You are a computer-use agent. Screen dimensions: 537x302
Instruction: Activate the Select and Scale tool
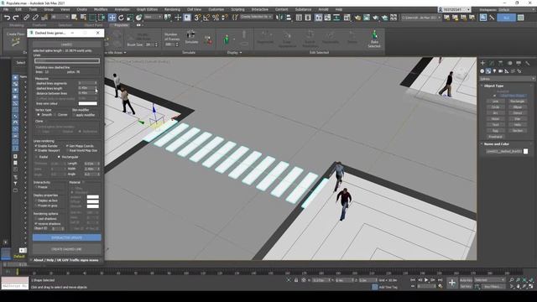click(130, 17)
